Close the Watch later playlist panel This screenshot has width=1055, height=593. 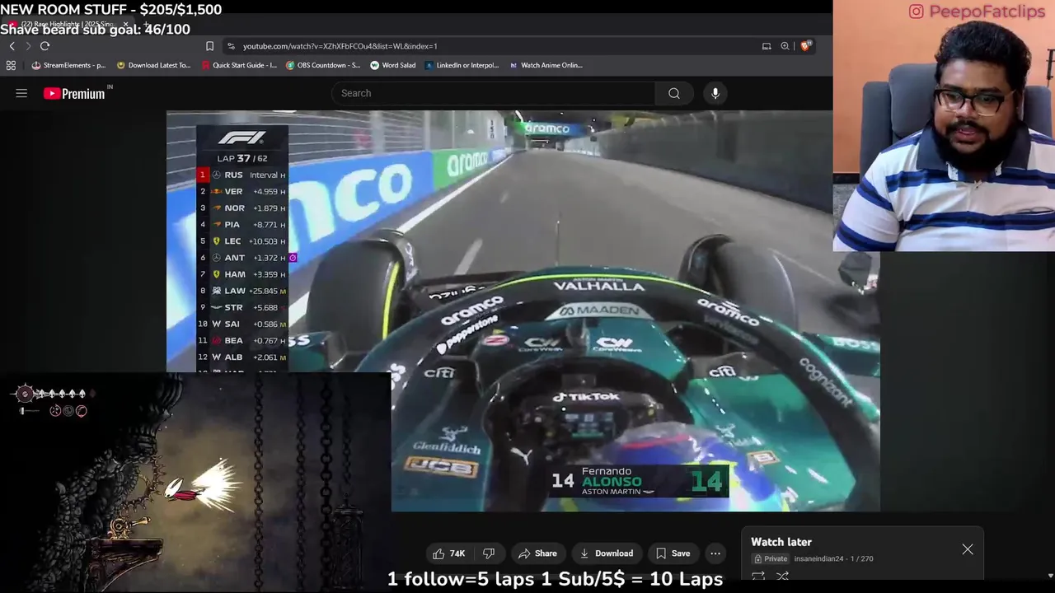968,549
